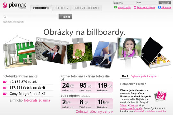173x115 pixels.
Task: Open the FOTOGRAFIE tab
Action: click(41, 8)
